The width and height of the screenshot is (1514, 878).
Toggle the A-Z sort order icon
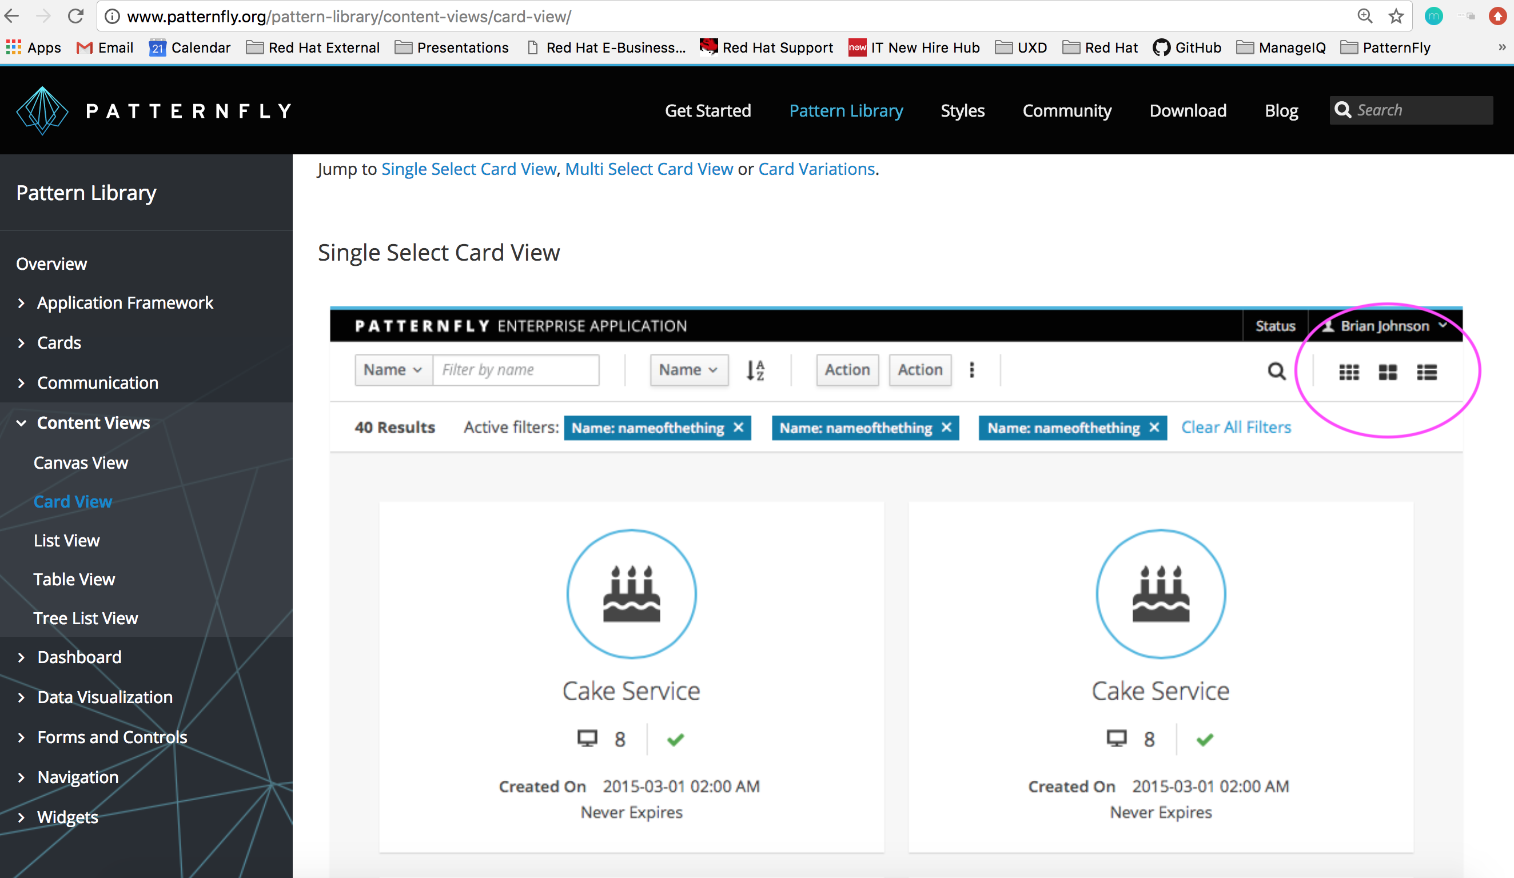(756, 370)
